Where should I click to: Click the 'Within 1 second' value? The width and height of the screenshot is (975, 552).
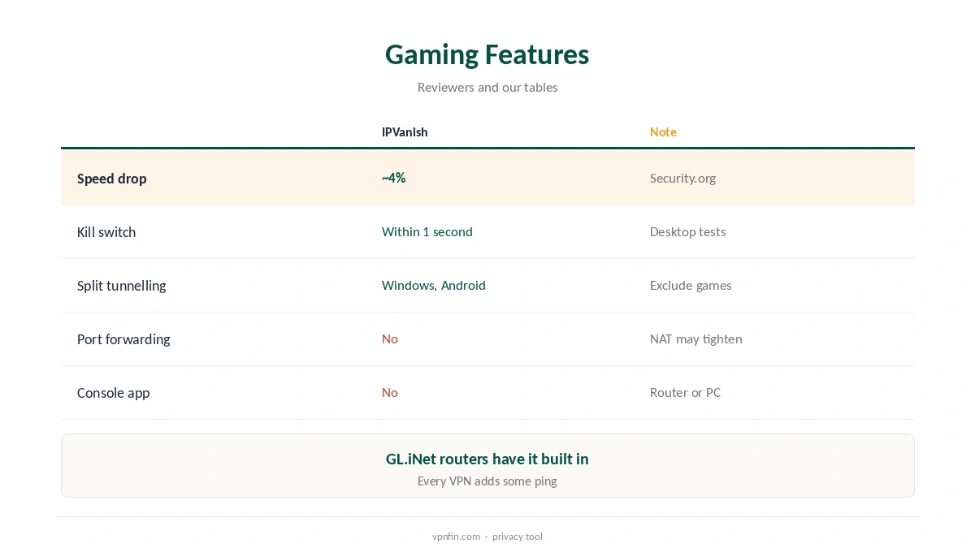tap(427, 231)
